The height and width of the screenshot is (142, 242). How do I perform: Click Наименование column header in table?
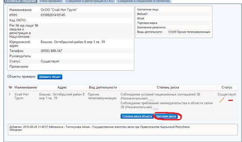coord(26,88)
